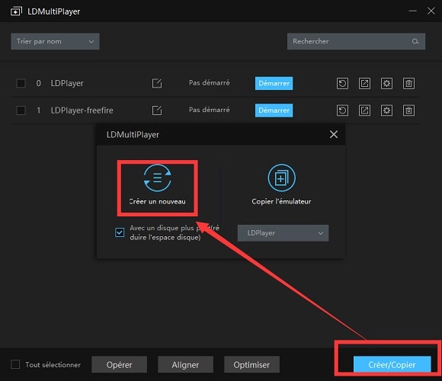Tick the checkbox for LDPlayer-freefire row

point(21,110)
